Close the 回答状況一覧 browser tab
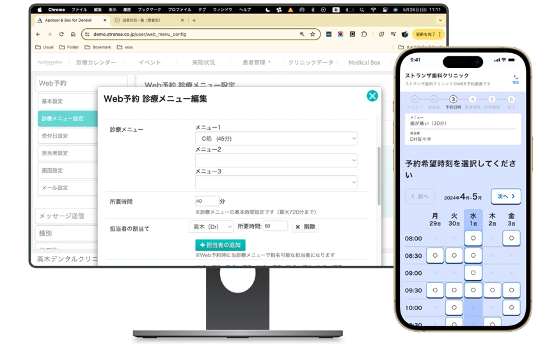The height and width of the screenshot is (348, 554). coord(182,20)
